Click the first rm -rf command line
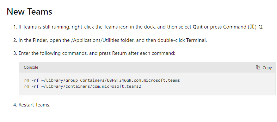Viewport: 277px width, 122px height. click(x=102, y=80)
